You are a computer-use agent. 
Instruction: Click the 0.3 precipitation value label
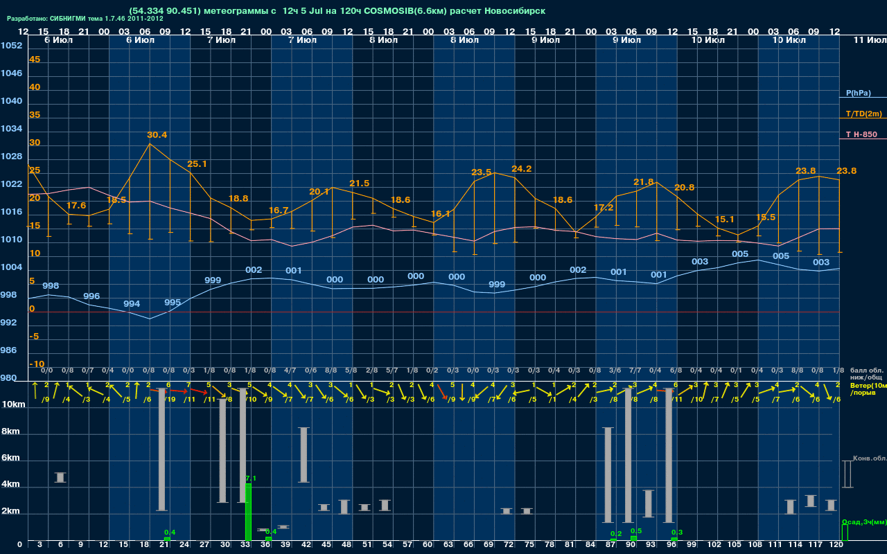677,533
